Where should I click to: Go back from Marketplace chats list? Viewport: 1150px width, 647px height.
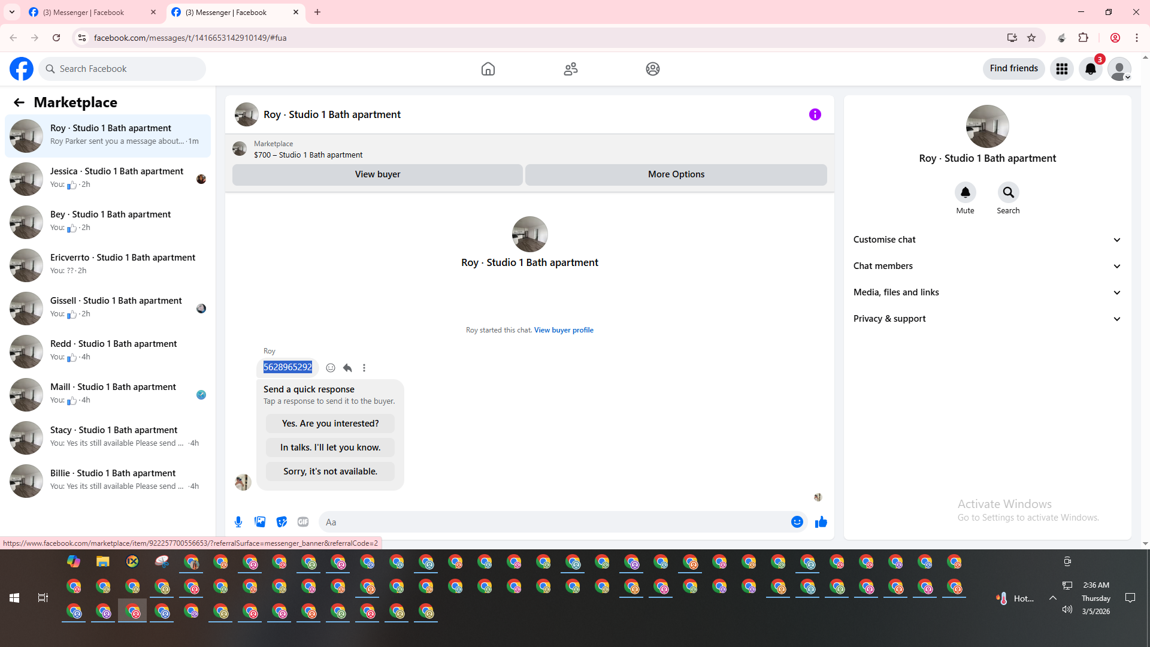pyautogui.click(x=19, y=102)
